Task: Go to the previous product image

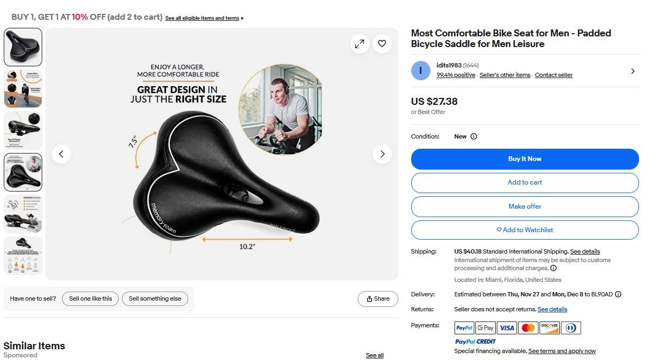Action: (61, 154)
